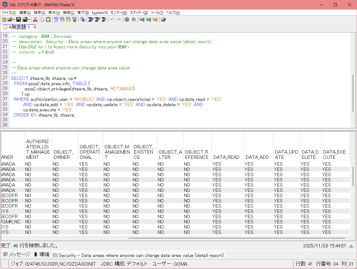Run SQL with the first SQL toolbar icon
The image size is (357, 269).
click(x=56, y=19)
